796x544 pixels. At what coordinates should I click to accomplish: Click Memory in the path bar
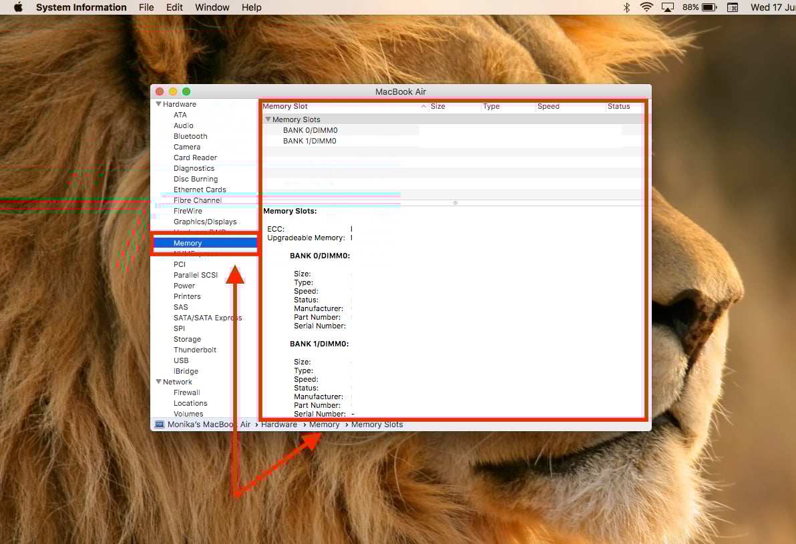click(324, 425)
